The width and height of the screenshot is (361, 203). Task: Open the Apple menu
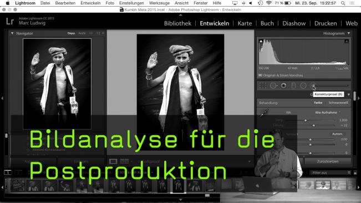point(8,3)
